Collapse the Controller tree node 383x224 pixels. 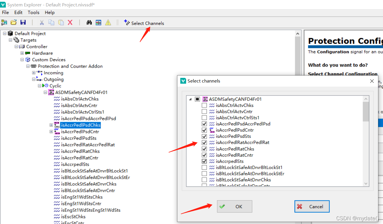point(16,46)
